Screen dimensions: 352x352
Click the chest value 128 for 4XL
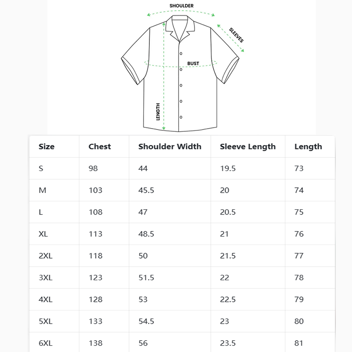[95, 300]
